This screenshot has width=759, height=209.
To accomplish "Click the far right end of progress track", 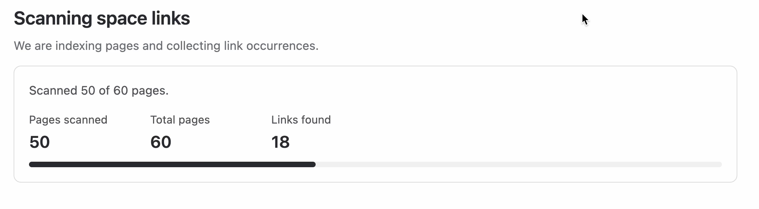I will [x=720, y=165].
